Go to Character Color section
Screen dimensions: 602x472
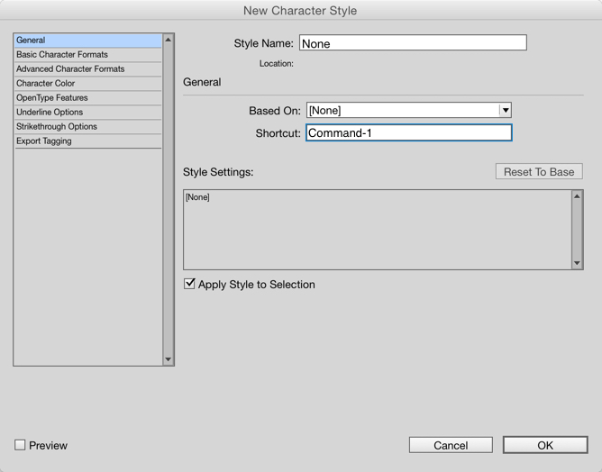tap(88, 83)
